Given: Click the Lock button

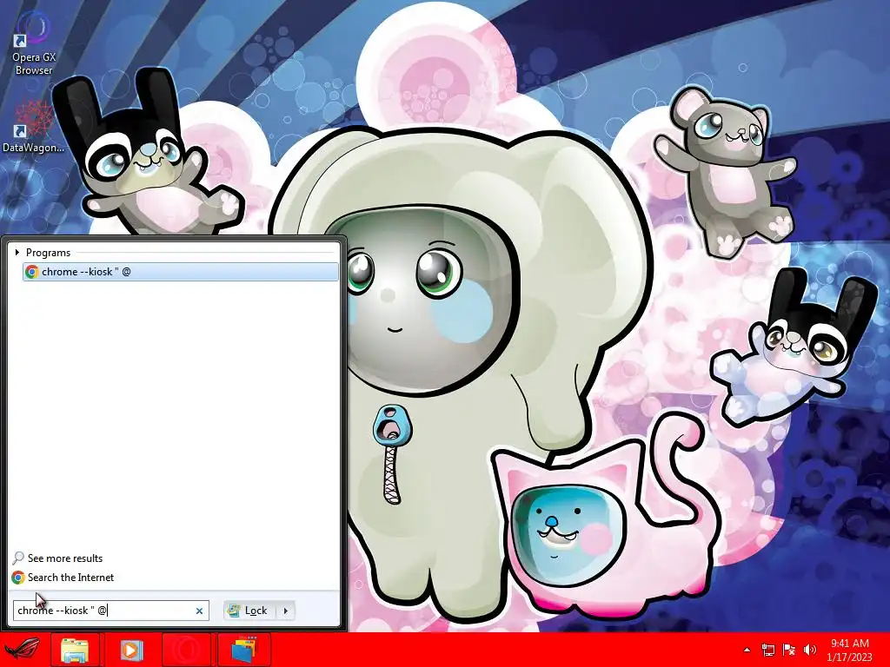Looking at the screenshot, I should tap(249, 611).
